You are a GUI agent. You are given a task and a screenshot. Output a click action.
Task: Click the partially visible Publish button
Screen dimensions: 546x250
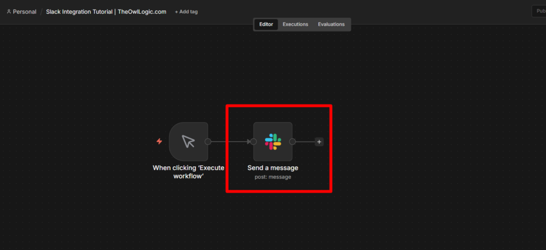(539, 11)
